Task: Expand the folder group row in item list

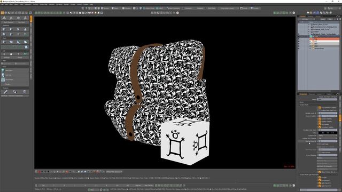Action: tap(310, 49)
